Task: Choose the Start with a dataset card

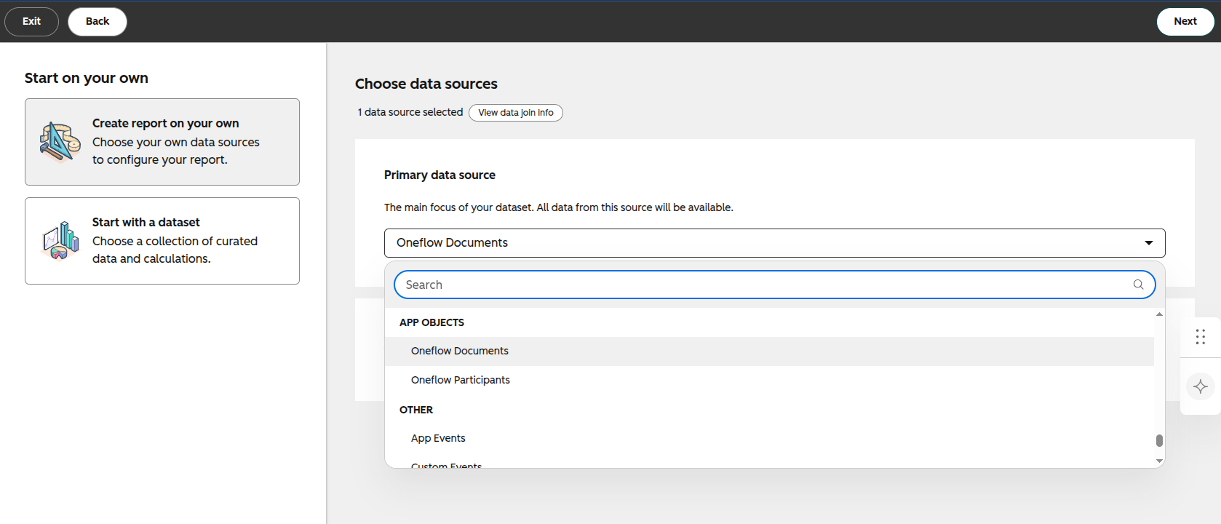Action: tap(162, 241)
